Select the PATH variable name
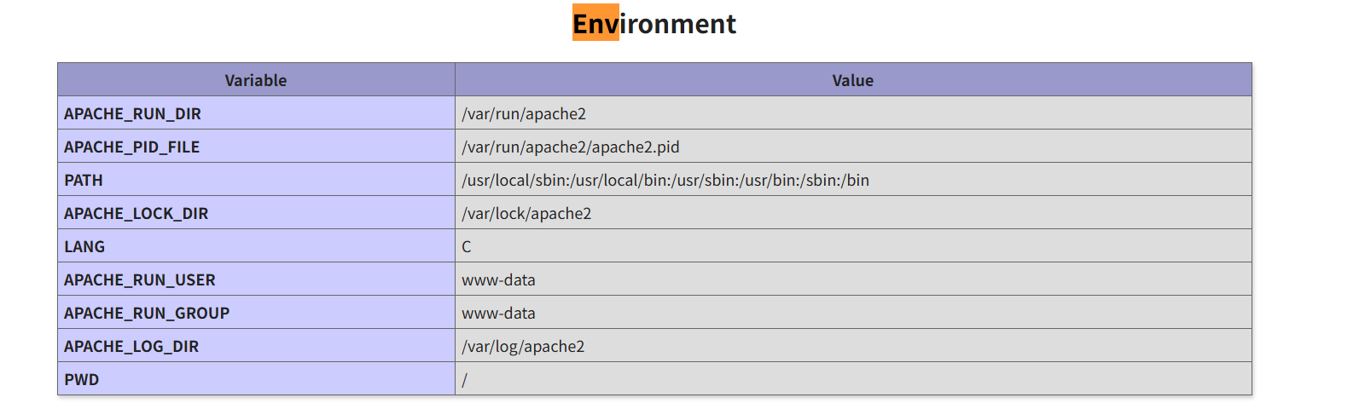Screen dimensions: 1365x409 point(84,180)
